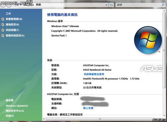This screenshot has height=122, width=167.
Task: Click the shield icon beside 遠端設定(R)
Action: point(3,25)
